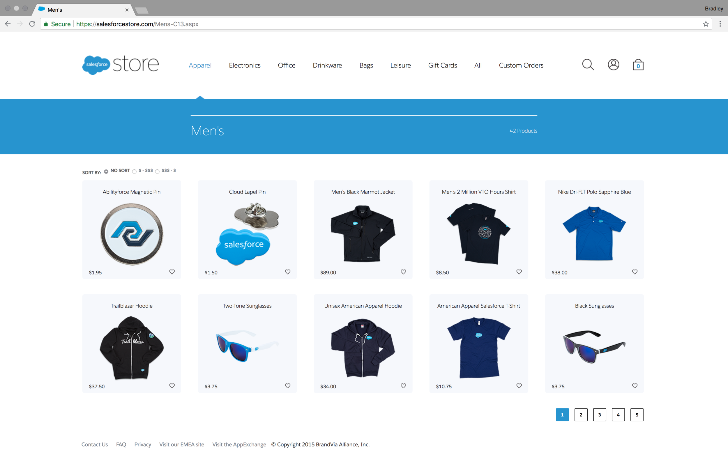Screen dimensions: 728x455
Task: Open the Bags menu
Action: coord(366,65)
